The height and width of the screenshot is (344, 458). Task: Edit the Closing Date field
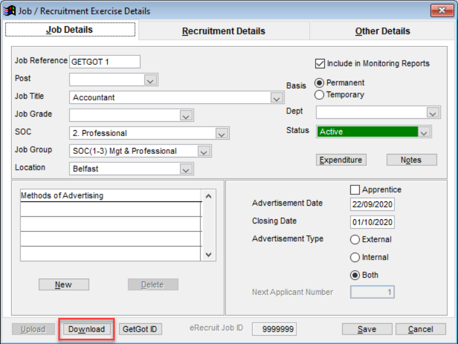pos(372,222)
